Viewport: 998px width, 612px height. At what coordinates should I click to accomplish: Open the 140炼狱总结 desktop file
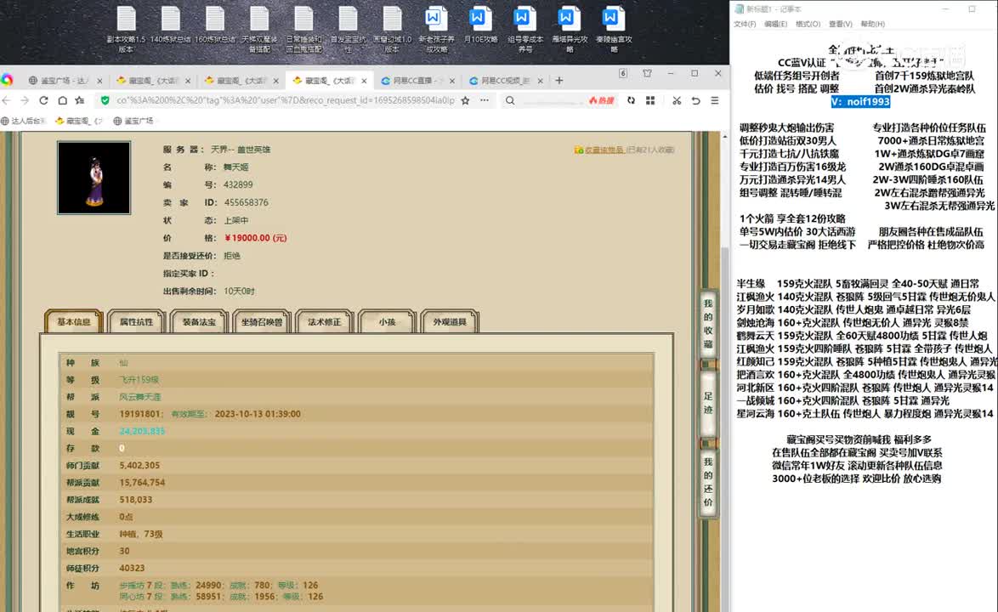point(171,25)
